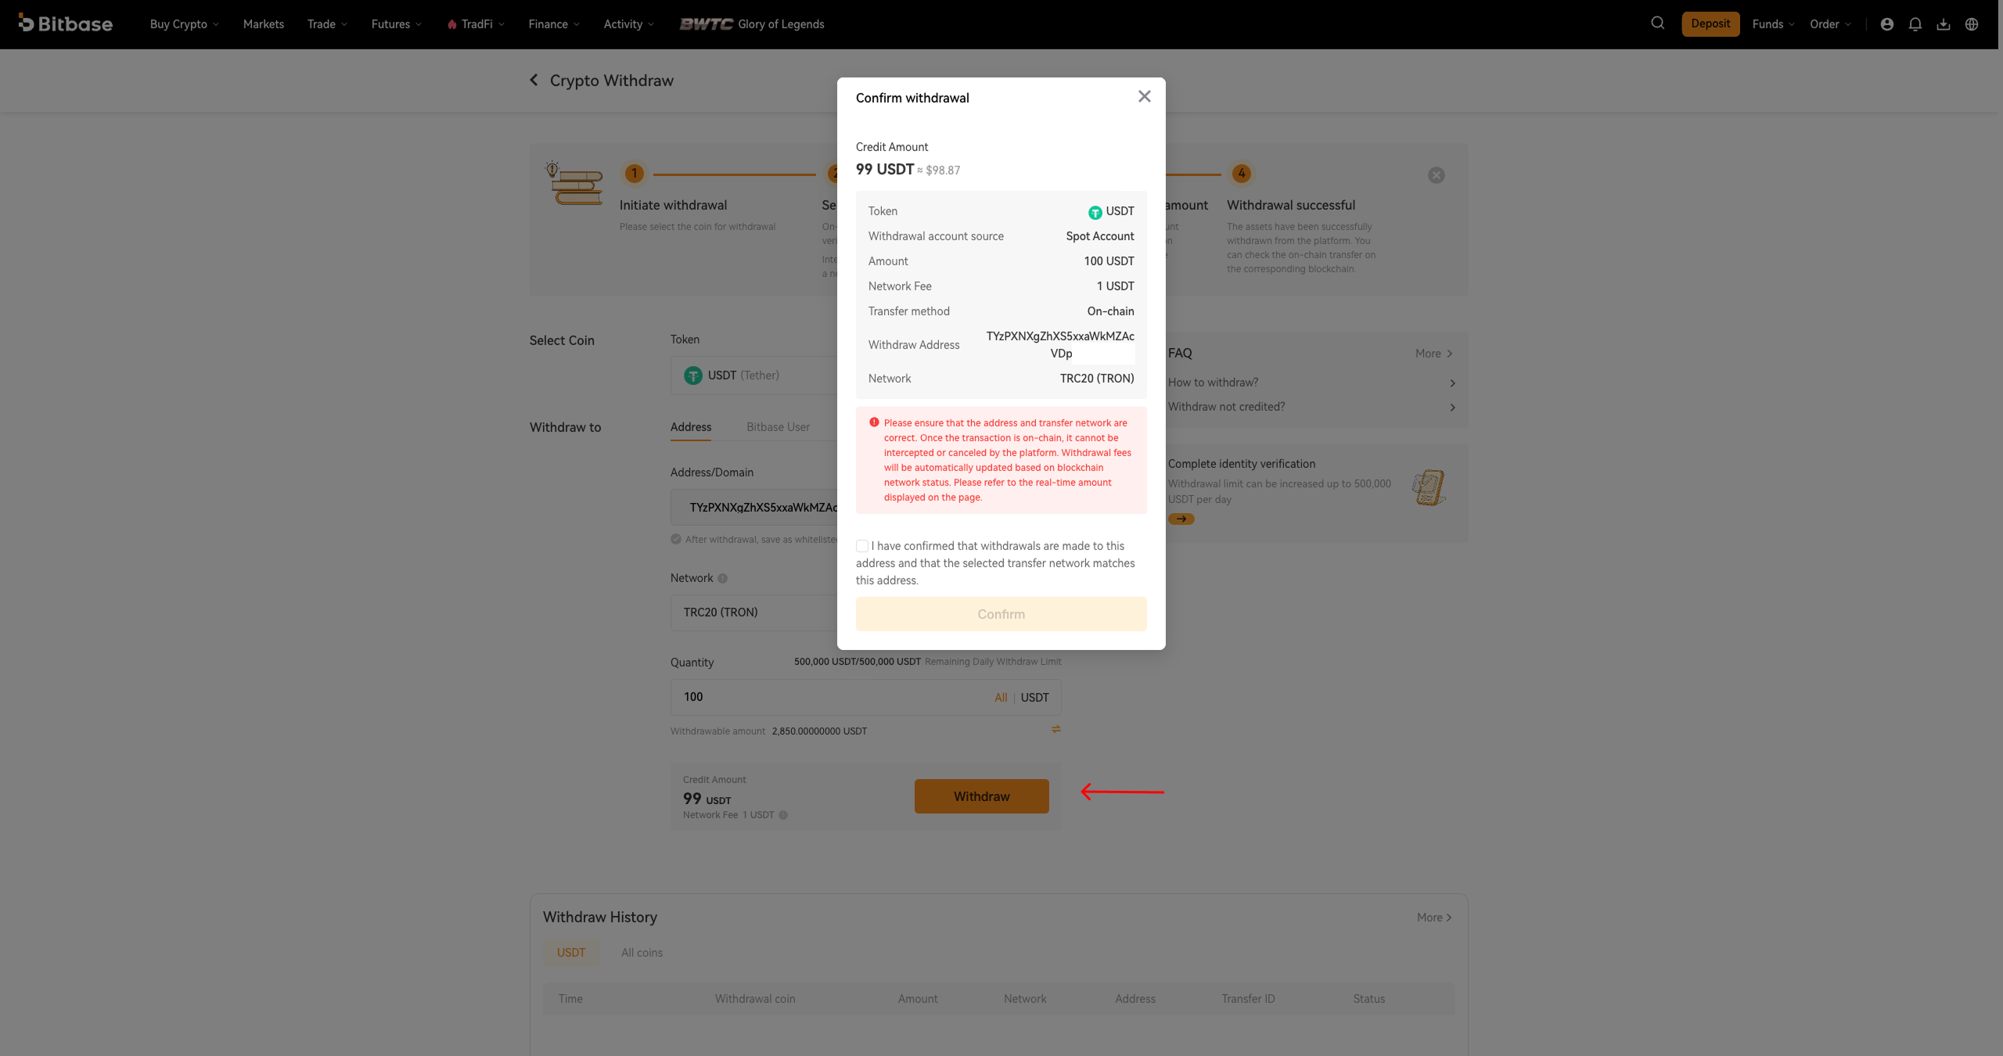Image resolution: width=2003 pixels, height=1056 pixels.
Task: Click the Status column header
Action: (1368, 999)
